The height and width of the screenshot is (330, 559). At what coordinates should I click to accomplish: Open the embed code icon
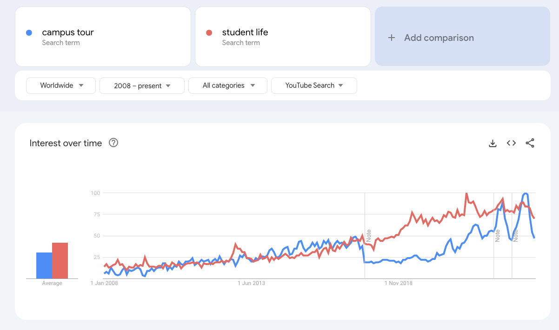point(512,143)
